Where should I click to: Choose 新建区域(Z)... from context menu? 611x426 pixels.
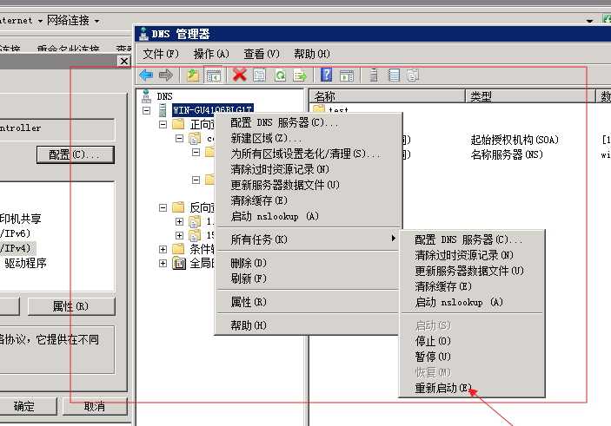[x=308, y=138]
